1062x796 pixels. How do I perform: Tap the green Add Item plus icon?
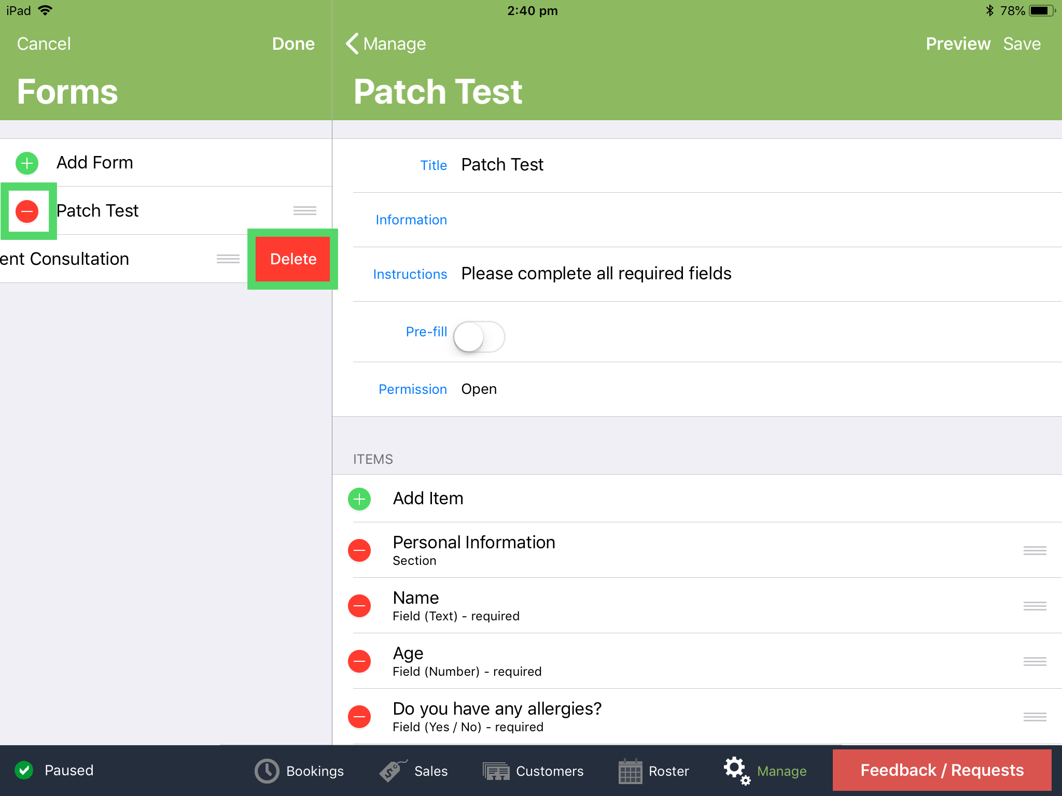359,499
